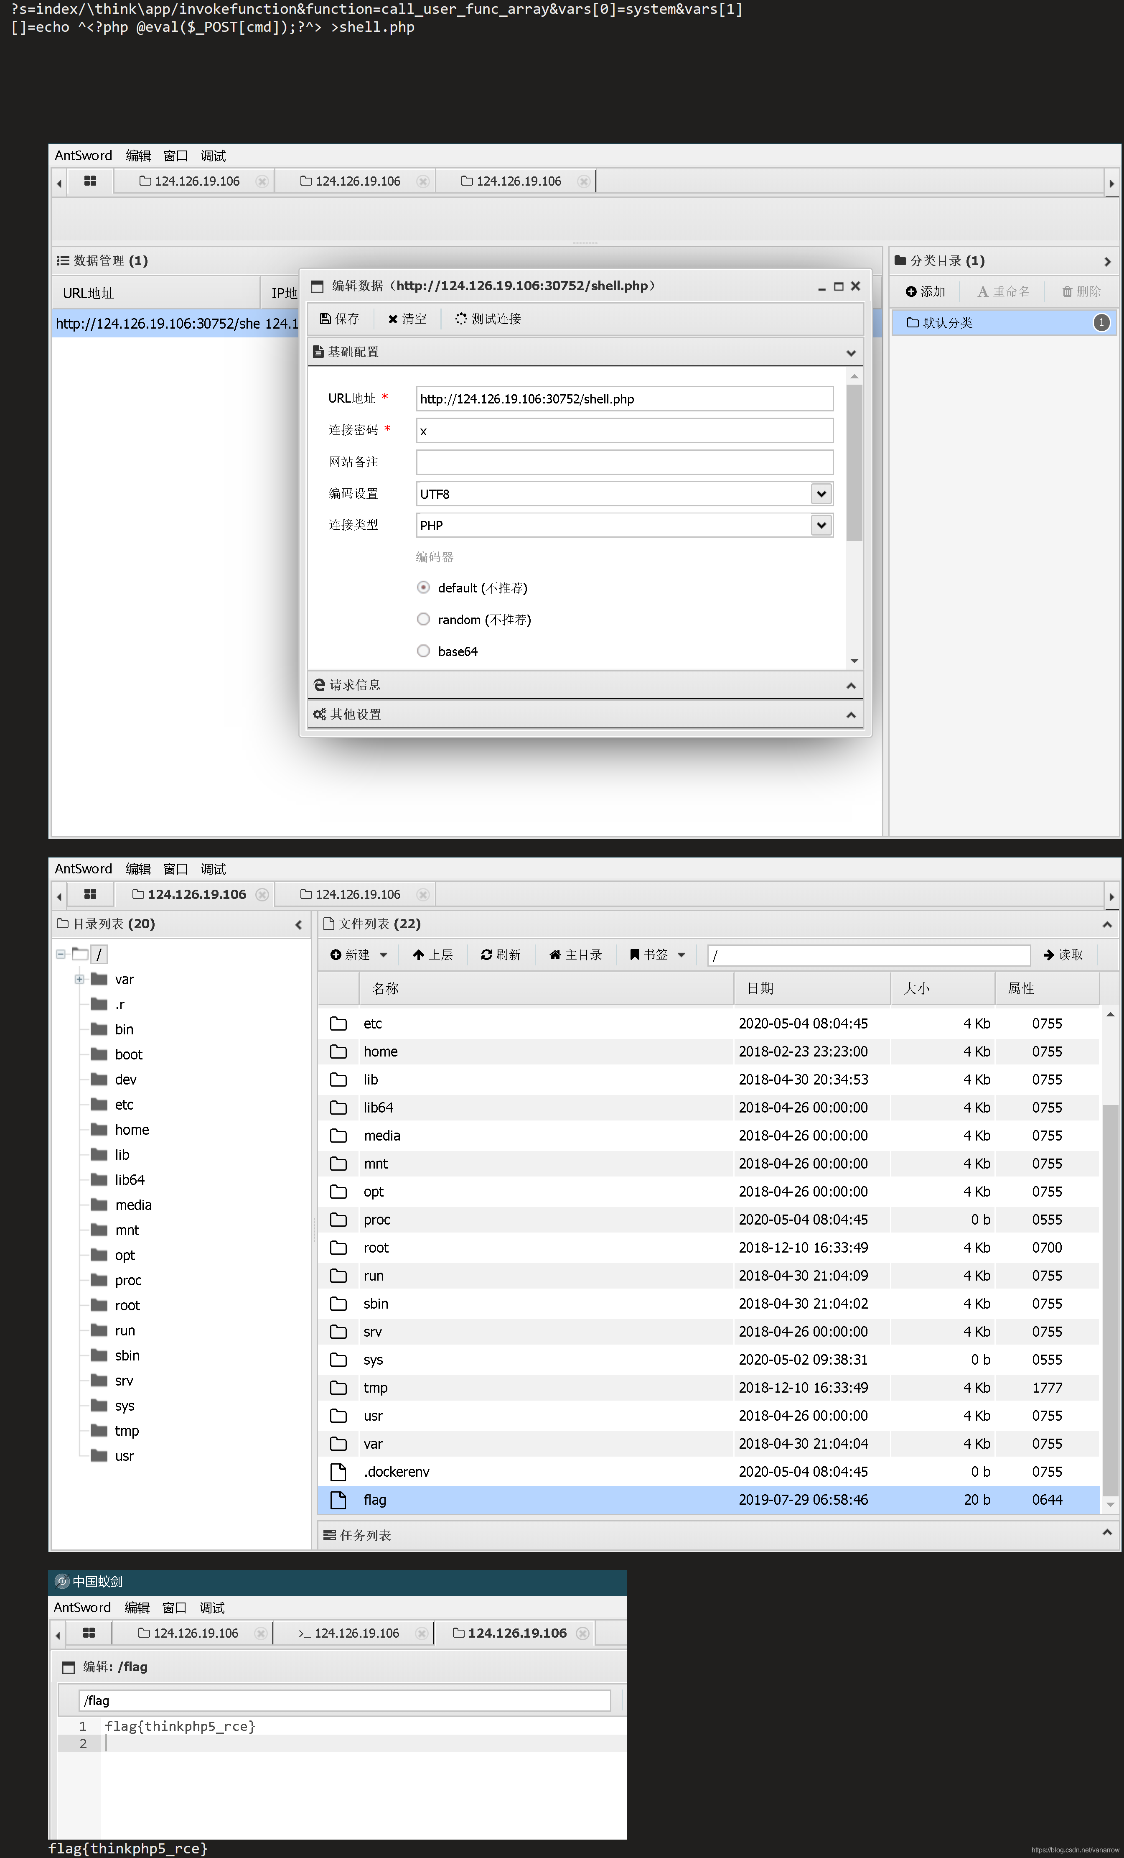
Task: Open the 新建 dropdown caret
Action: (383, 955)
